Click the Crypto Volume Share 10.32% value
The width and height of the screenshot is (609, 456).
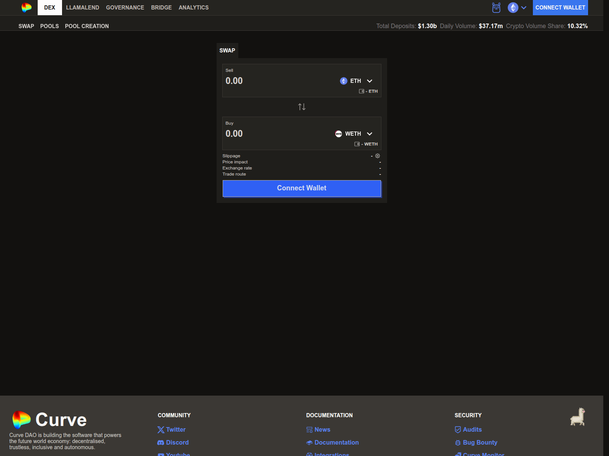click(577, 26)
